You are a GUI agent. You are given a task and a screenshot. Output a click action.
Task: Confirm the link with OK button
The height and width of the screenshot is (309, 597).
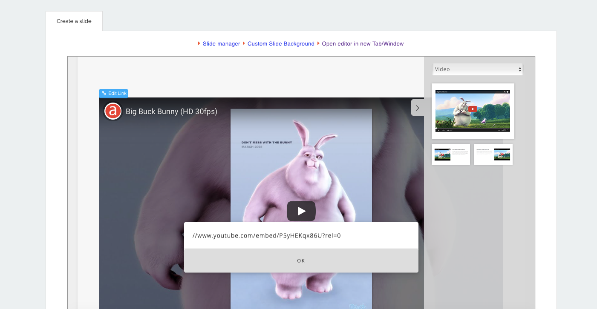coord(301,260)
